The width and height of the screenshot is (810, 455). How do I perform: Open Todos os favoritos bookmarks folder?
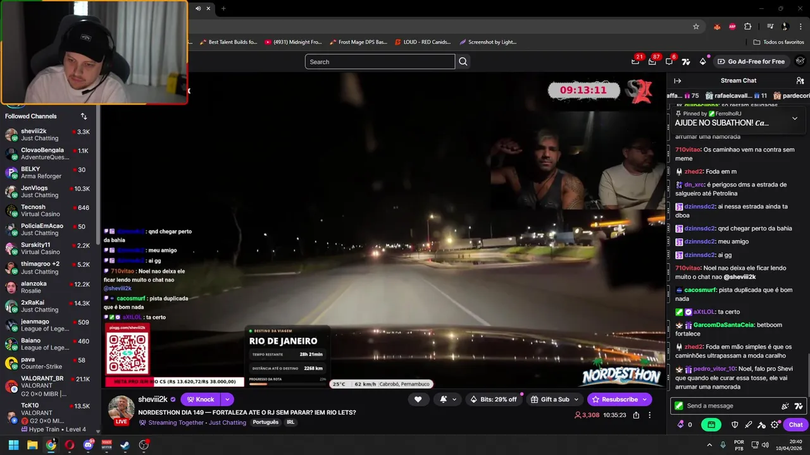pos(778,42)
